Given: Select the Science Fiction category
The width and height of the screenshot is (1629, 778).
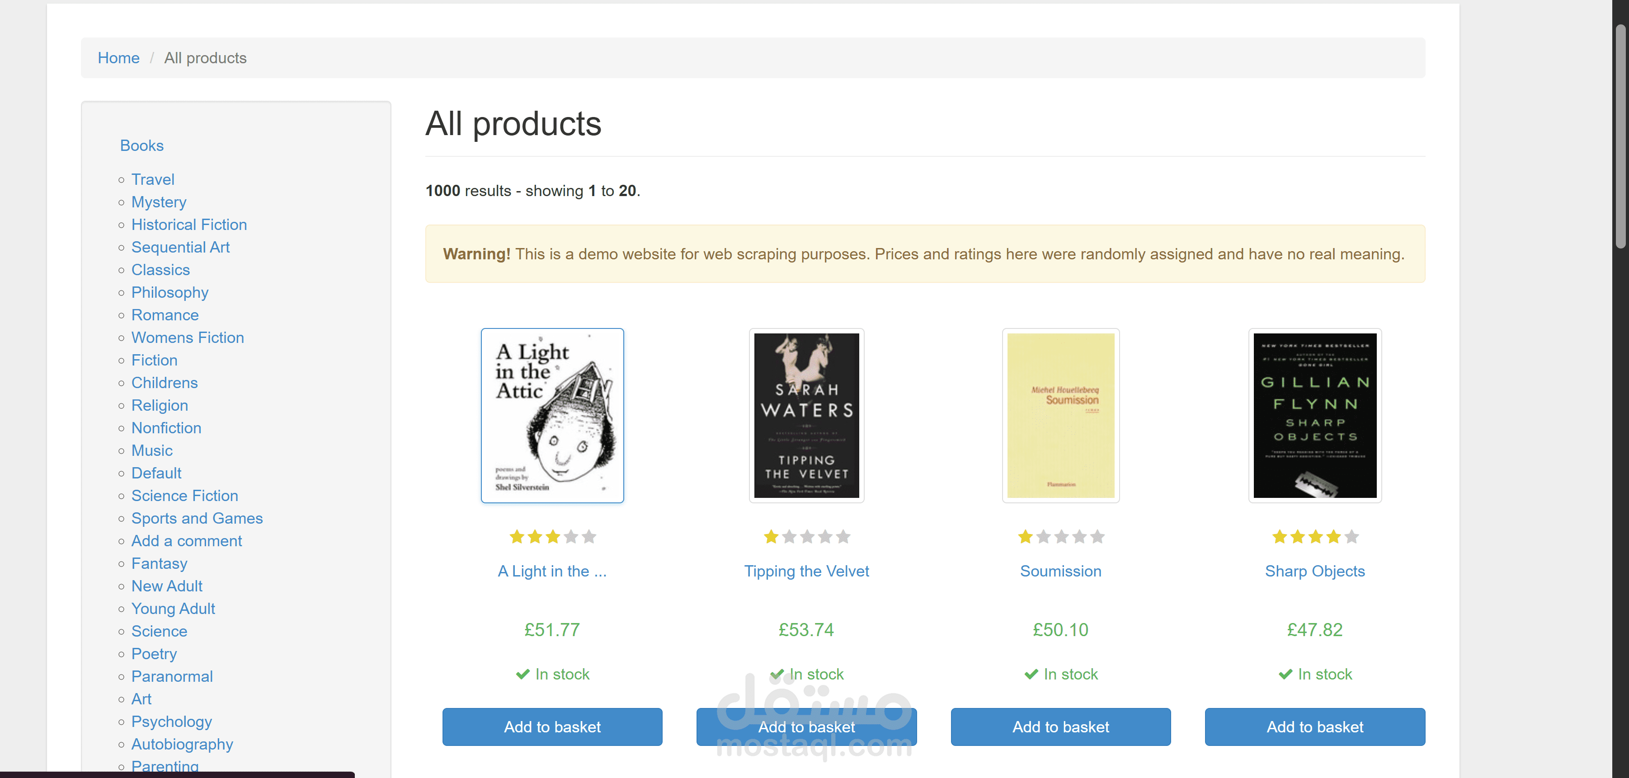Looking at the screenshot, I should [184, 496].
